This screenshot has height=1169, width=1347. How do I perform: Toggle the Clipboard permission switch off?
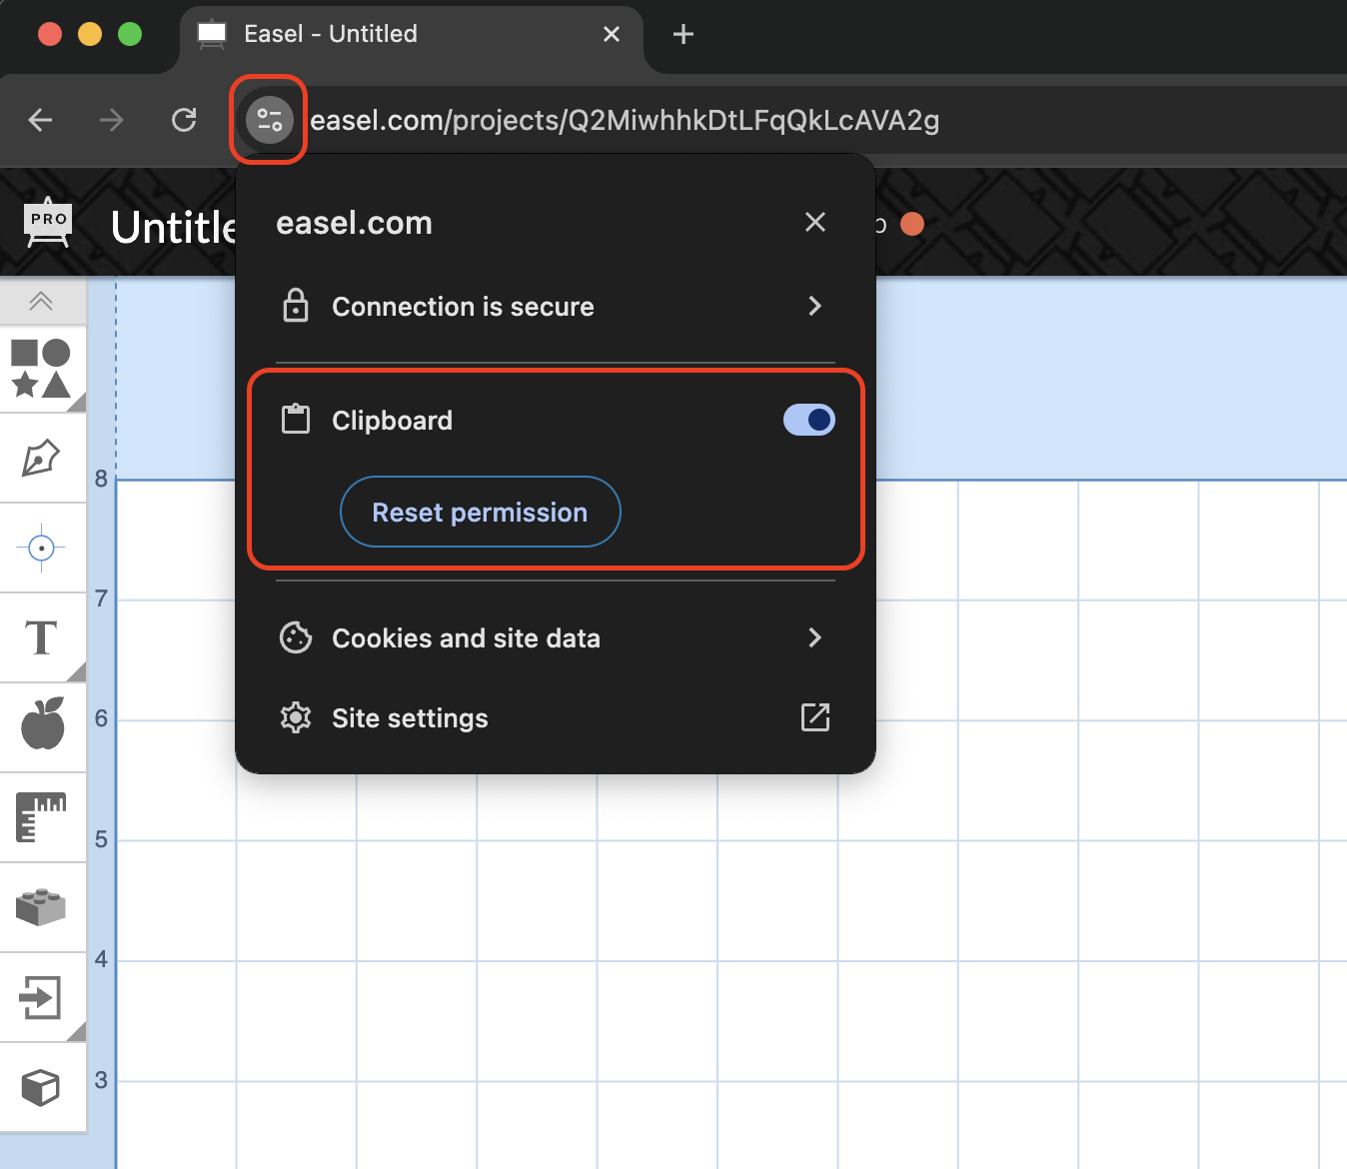808,420
